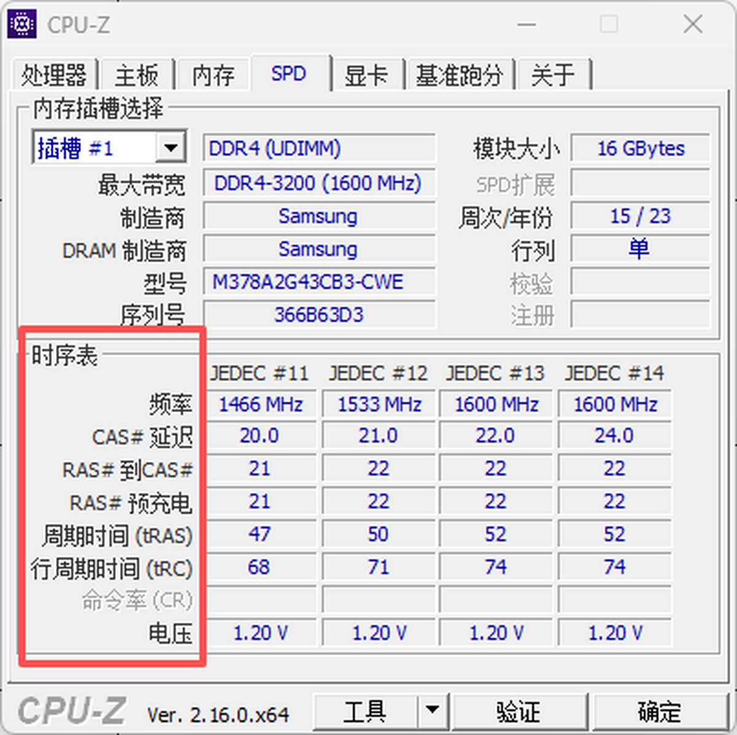Select the model number M378A2G43CB3-CWE field

[x=319, y=282]
